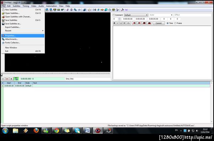The image size is (214, 141).
Task: Open the Timing menu
Action: pyautogui.click(x=26, y=6)
